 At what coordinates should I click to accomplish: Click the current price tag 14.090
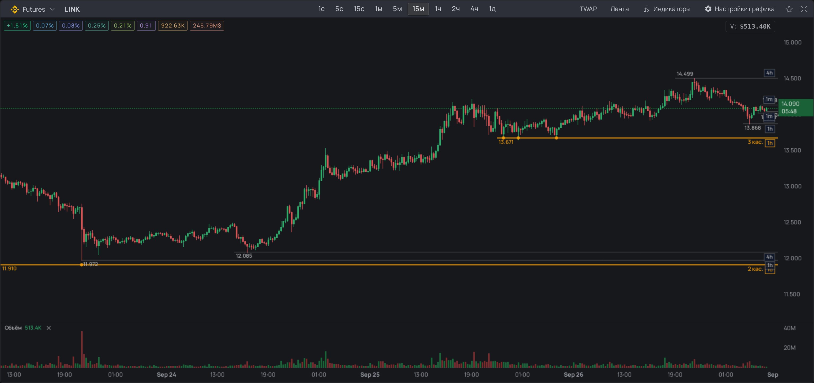(796, 108)
